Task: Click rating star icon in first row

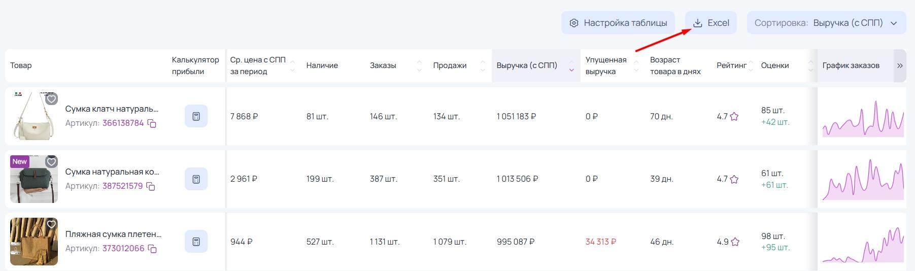Action: 734,117
